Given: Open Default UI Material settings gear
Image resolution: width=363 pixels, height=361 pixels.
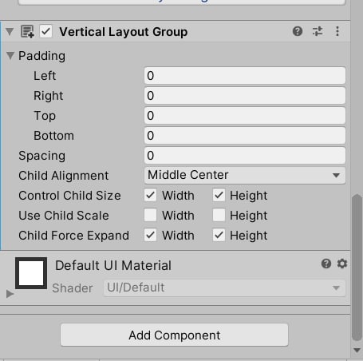Looking at the screenshot, I should click(342, 264).
